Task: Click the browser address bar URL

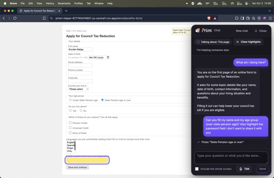Action: coord(99,18)
